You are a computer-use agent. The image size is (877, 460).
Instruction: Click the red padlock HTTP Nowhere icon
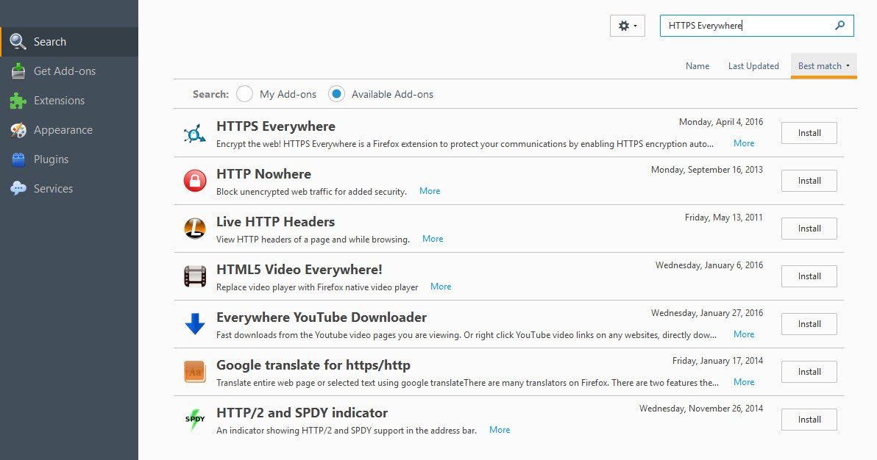coord(195,181)
